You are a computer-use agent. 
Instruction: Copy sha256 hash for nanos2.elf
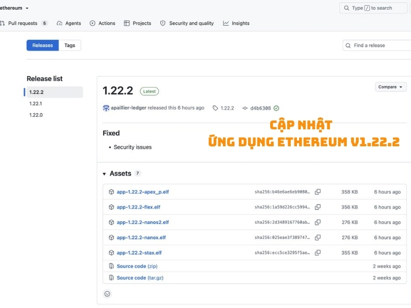pos(317,222)
